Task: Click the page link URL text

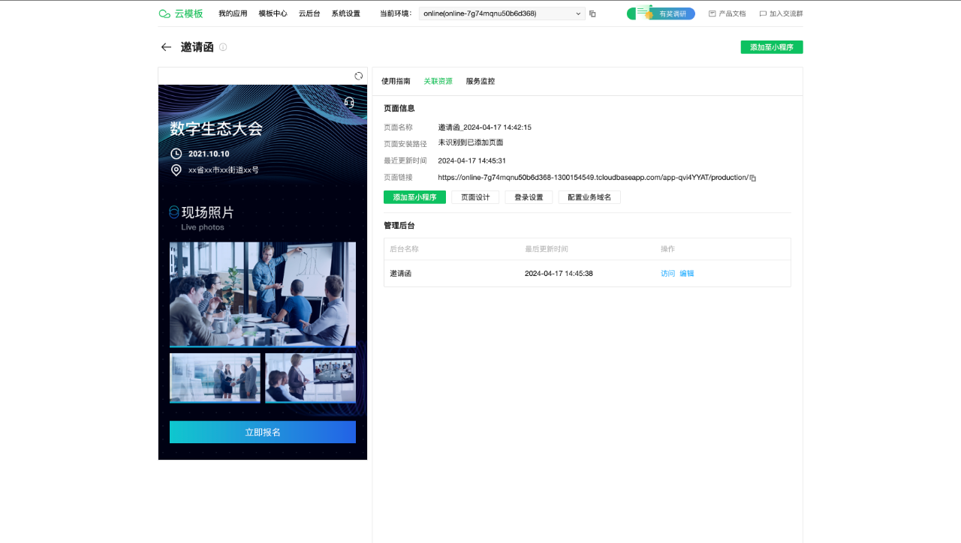Action: (593, 178)
